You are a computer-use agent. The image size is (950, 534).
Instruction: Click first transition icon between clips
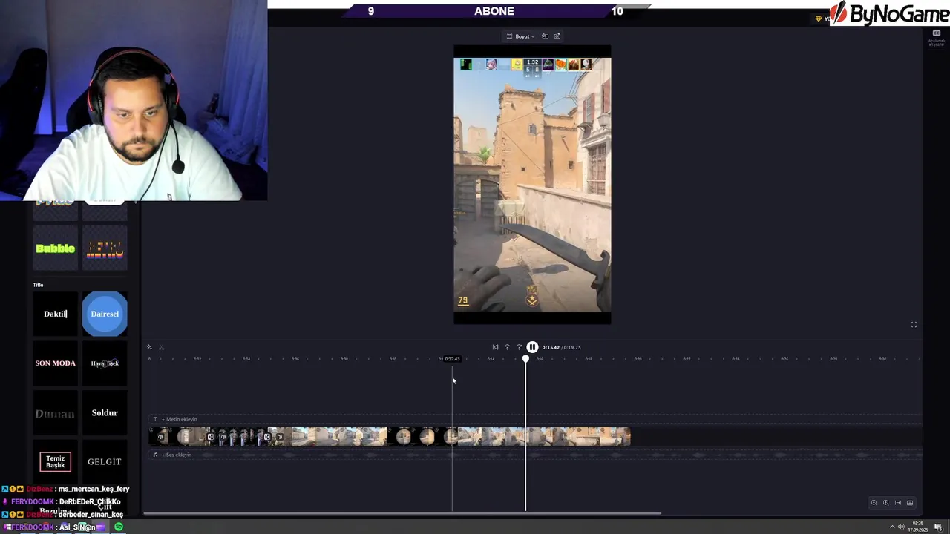click(211, 437)
